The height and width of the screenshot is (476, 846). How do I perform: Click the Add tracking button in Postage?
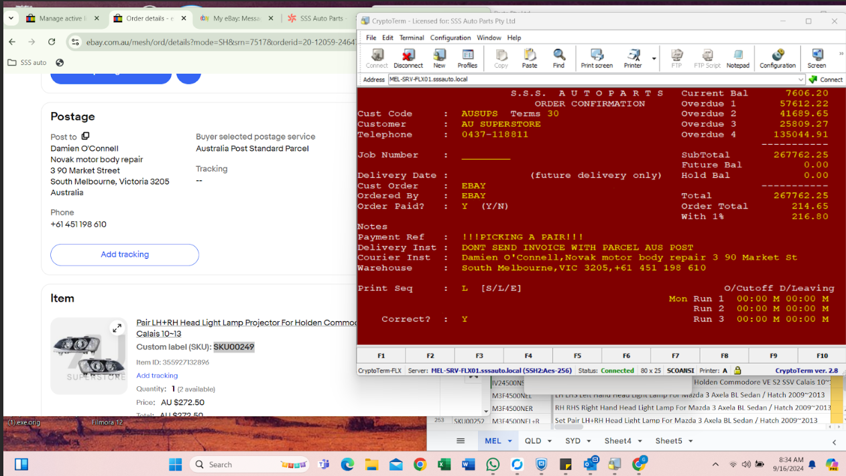point(125,255)
